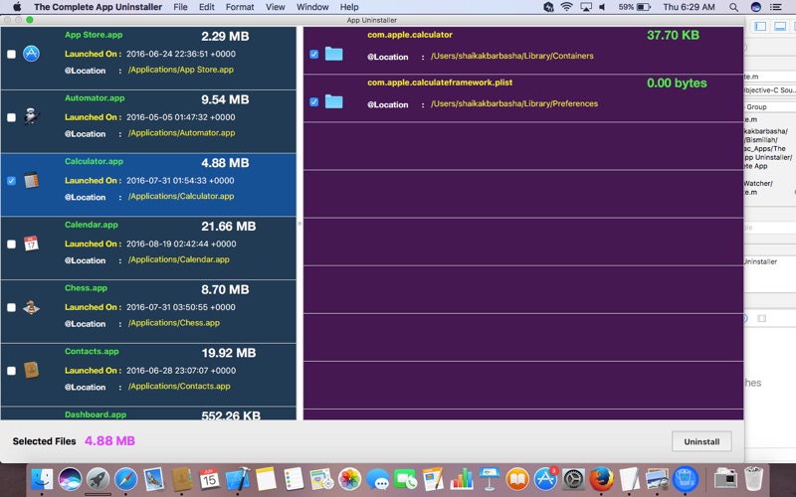The width and height of the screenshot is (796, 497).
Task: Click the /Applications/Calendar.app path
Action: pyautogui.click(x=179, y=259)
